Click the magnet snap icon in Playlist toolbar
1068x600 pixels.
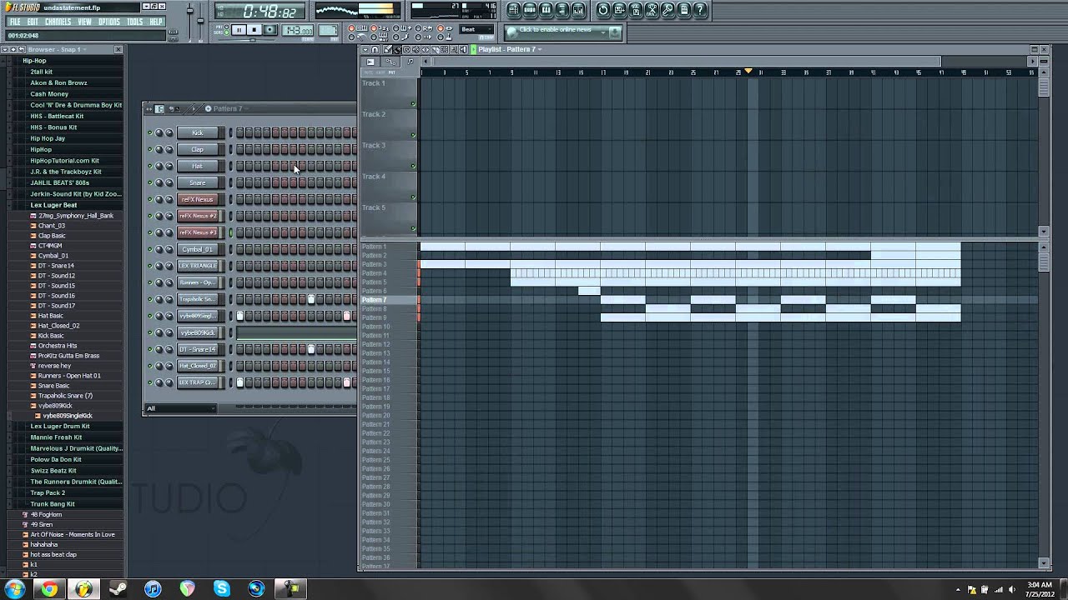coord(375,49)
